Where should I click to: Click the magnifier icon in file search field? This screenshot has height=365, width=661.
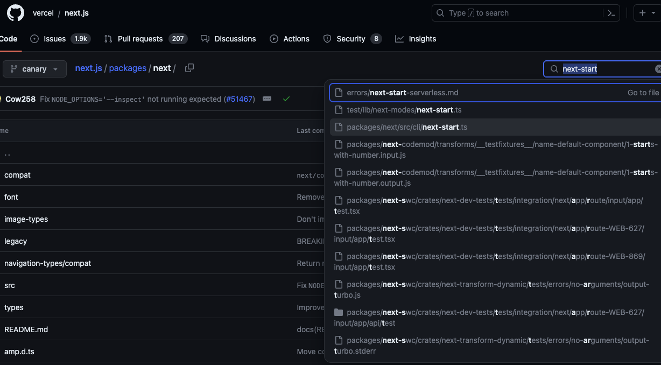(x=554, y=69)
